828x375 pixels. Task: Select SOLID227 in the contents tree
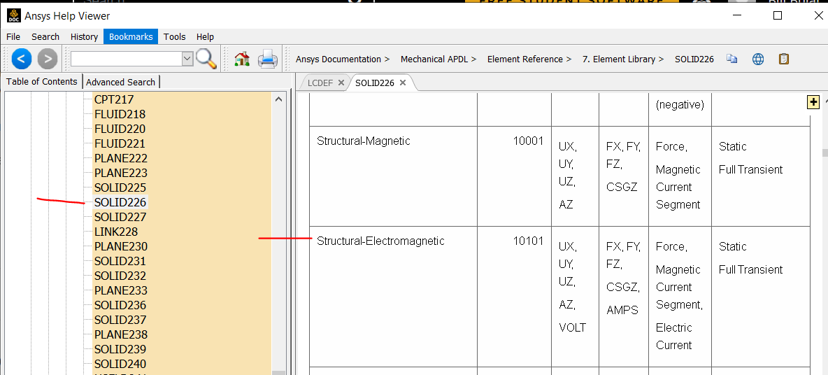tap(120, 217)
